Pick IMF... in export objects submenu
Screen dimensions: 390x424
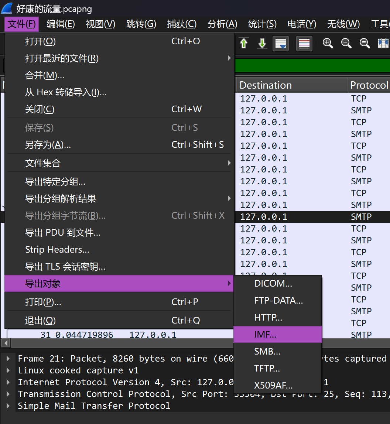(278, 335)
